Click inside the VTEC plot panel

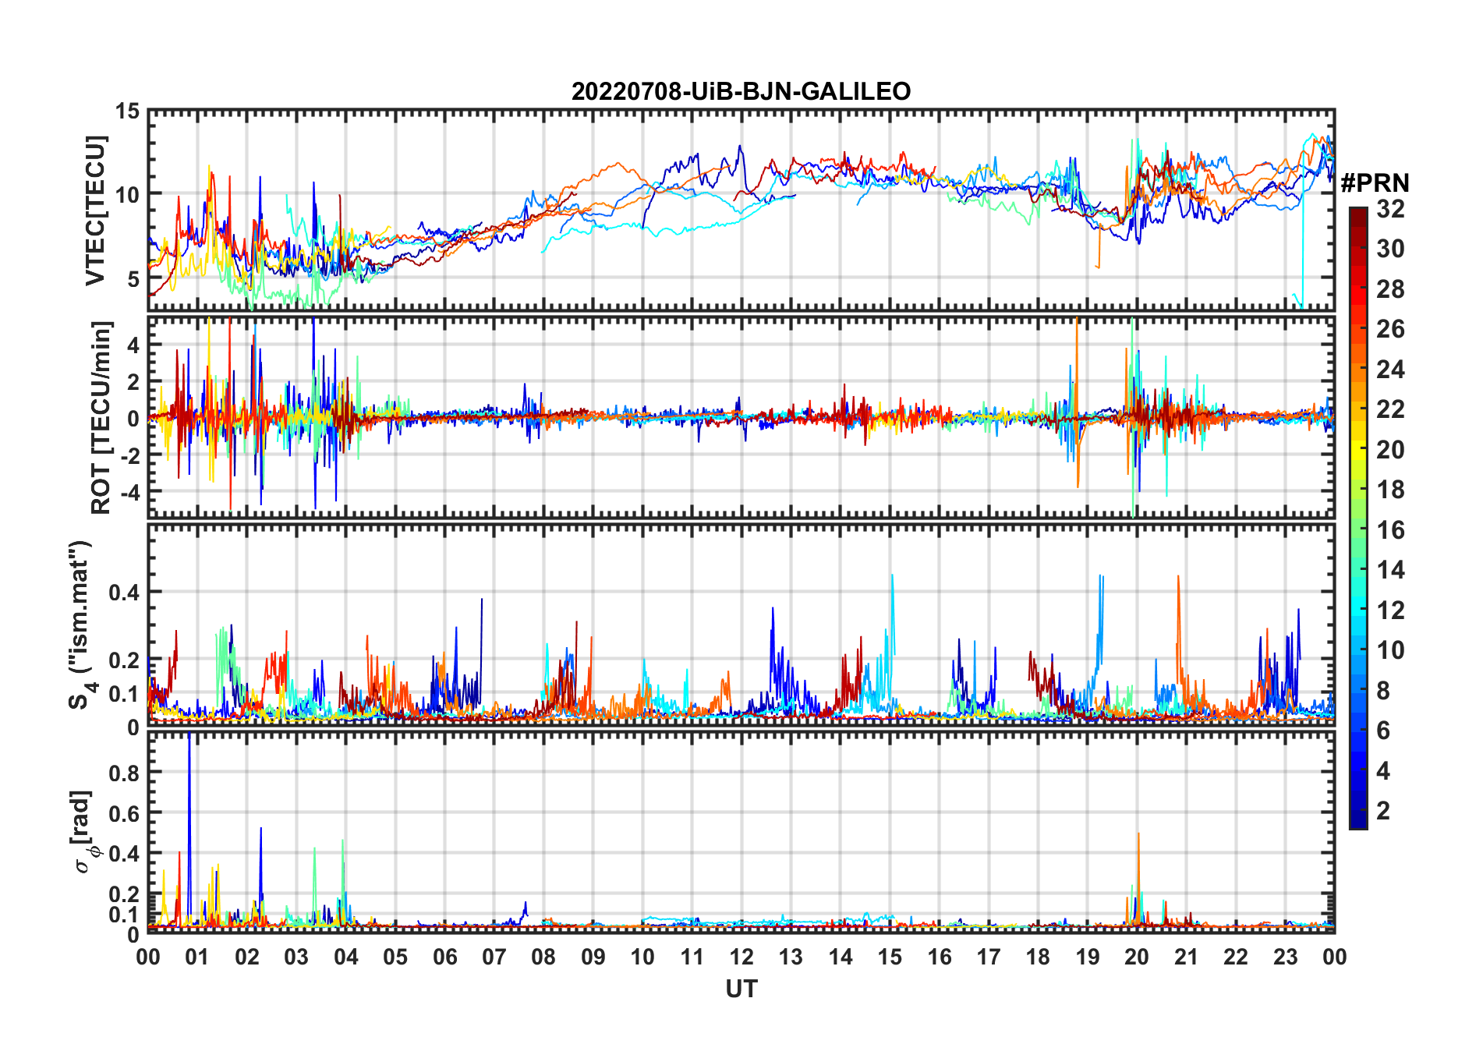pyautogui.click(x=741, y=211)
